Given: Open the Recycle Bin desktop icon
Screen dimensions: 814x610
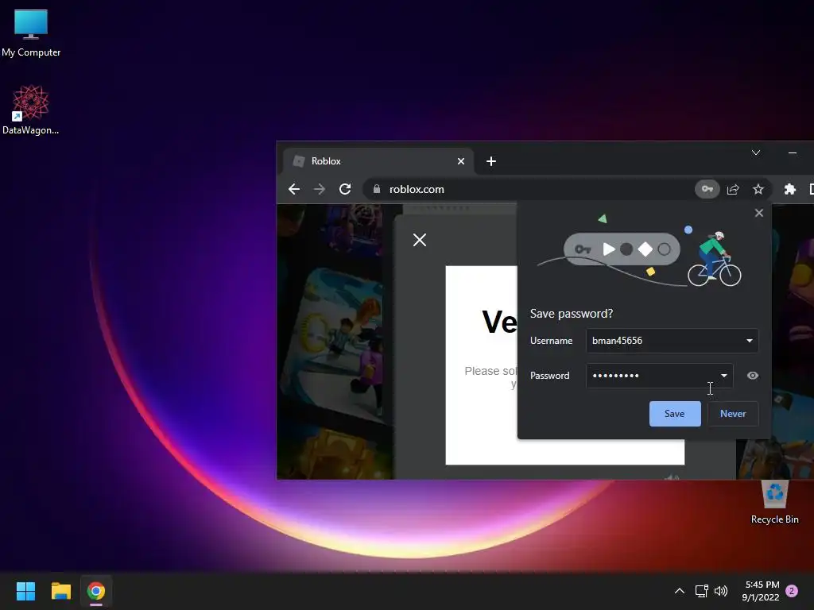Looking at the screenshot, I should [x=774, y=502].
